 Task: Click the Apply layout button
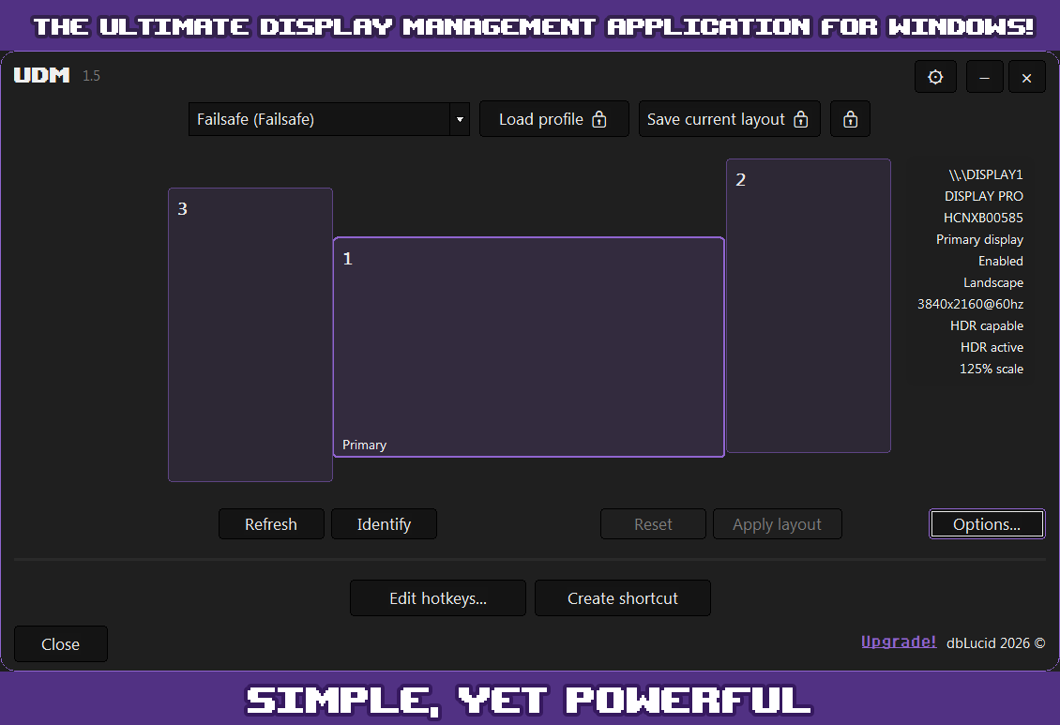click(x=778, y=523)
